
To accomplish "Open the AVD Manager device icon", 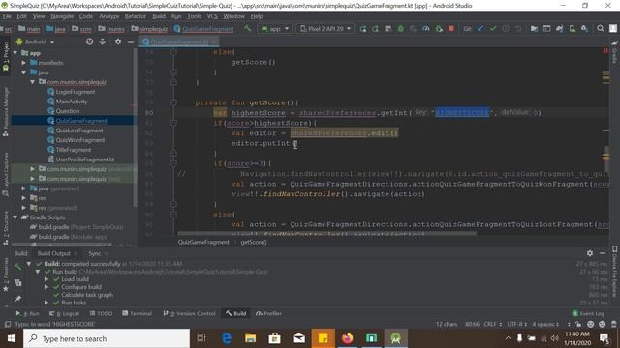I will point(572,29).
